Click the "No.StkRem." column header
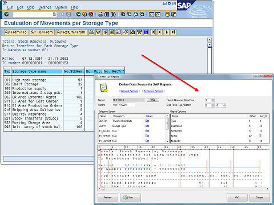Screen dimensions: 274x205 (x=74, y=72)
